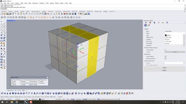186x104 pixels.
Task: Click the black Layer color swatch in Properties
Action: click(166, 35)
